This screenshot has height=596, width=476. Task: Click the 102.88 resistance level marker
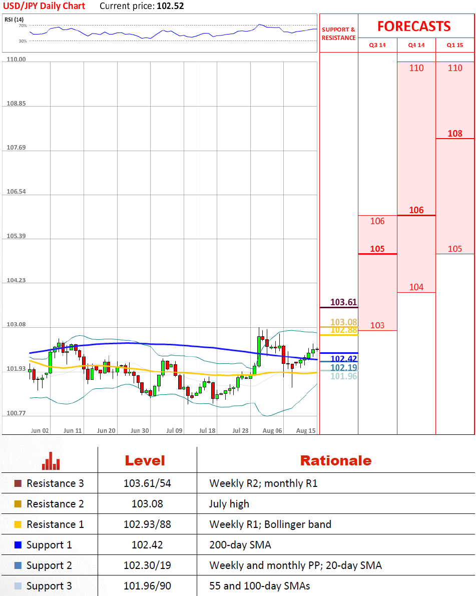tap(344, 330)
